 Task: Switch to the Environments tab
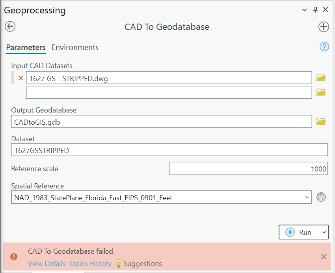tap(75, 47)
